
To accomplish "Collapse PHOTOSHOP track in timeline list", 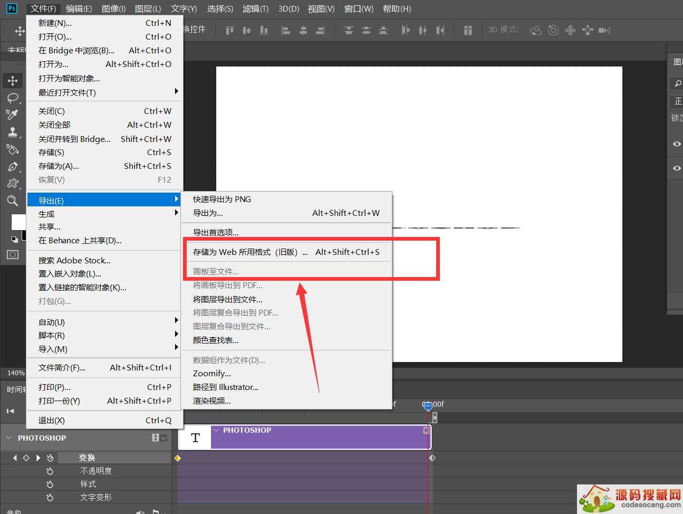I will pyautogui.click(x=8, y=438).
